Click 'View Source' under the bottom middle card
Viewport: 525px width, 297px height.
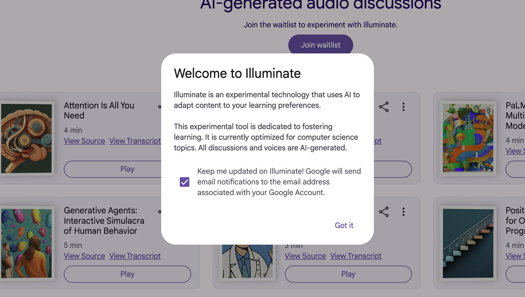[x=305, y=256]
